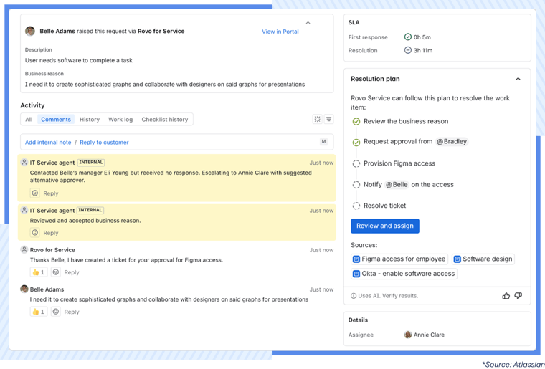Image resolution: width=545 pixels, height=369 pixels.
Task: Add emoji reaction to Belle Adams comment
Action: (56, 312)
